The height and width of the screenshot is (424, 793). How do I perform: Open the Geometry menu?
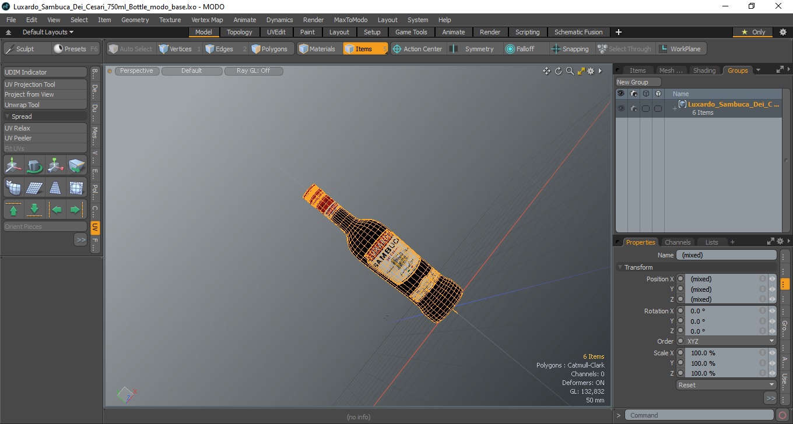135,20
